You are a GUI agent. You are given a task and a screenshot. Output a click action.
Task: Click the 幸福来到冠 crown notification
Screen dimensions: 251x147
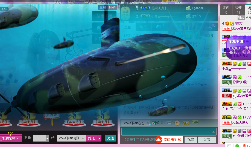[x=169, y=139]
